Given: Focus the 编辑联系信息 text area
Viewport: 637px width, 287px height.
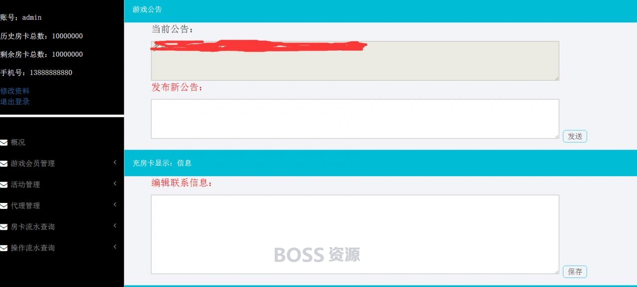Looking at the screenshot, I should tap(355, 234).
